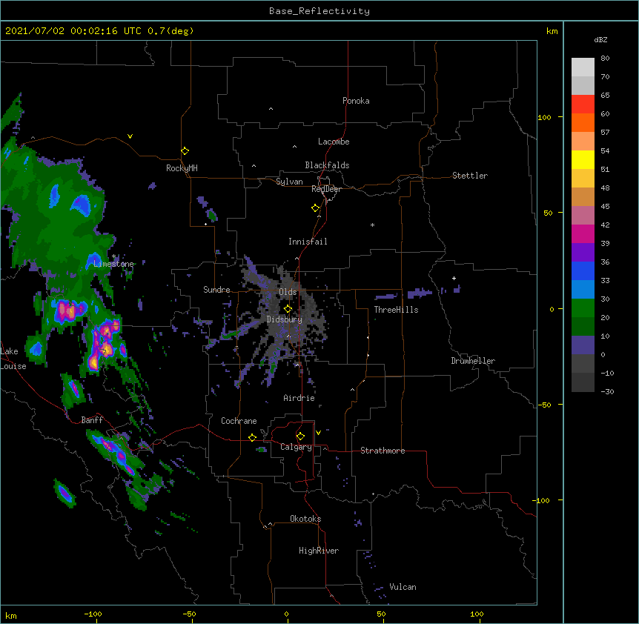
Task: Click the yellow diamond marker below Cochrane
Action: pyautogui.click(x=252, y=437)
